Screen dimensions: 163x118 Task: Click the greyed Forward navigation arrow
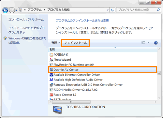pyautogui.click(x=12, y=10)
